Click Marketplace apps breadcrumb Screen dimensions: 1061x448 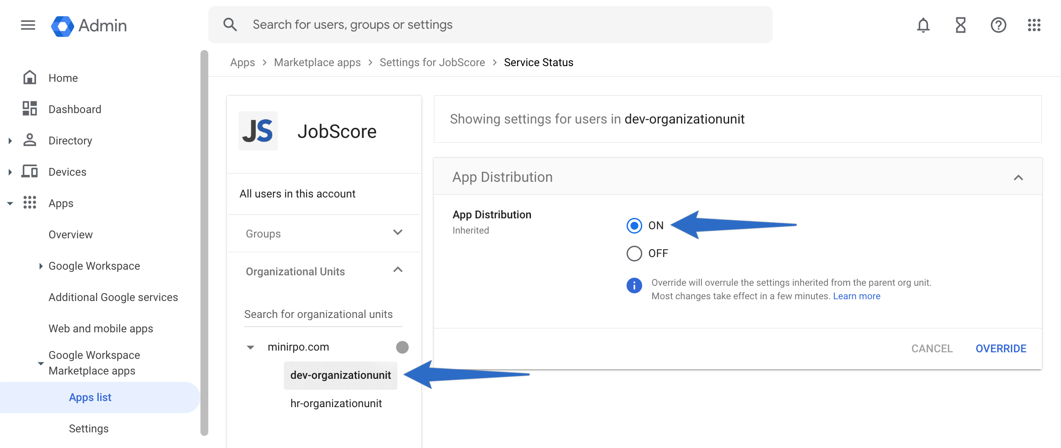(317, 62)
